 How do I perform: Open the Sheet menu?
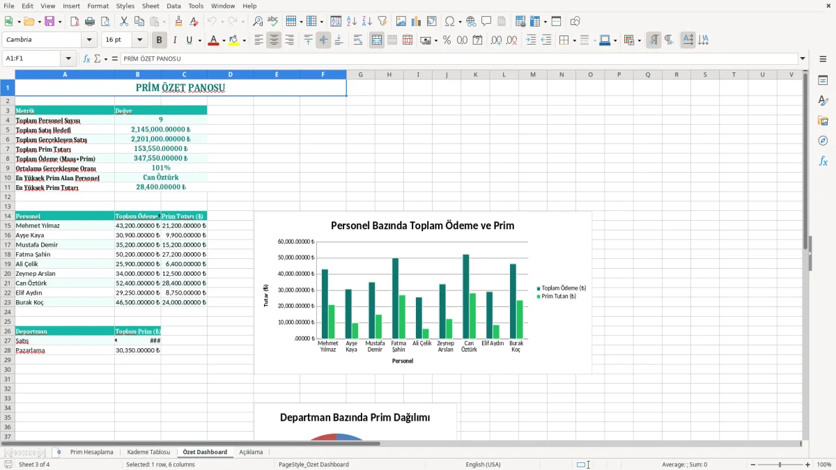[150, 6]
